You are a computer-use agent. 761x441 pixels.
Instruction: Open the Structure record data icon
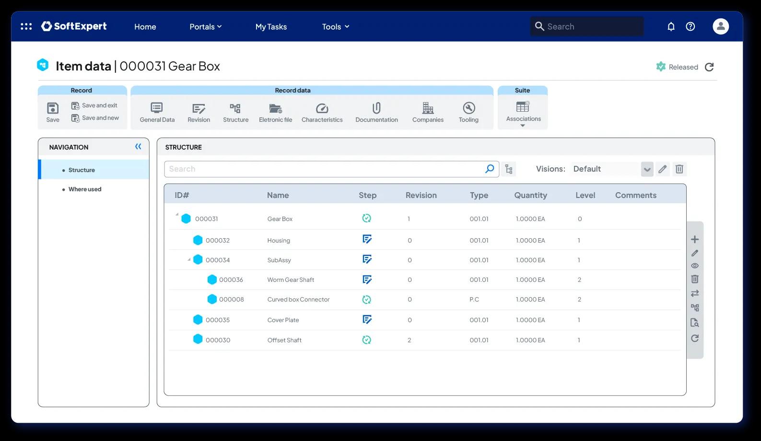(x=235, y=112)
